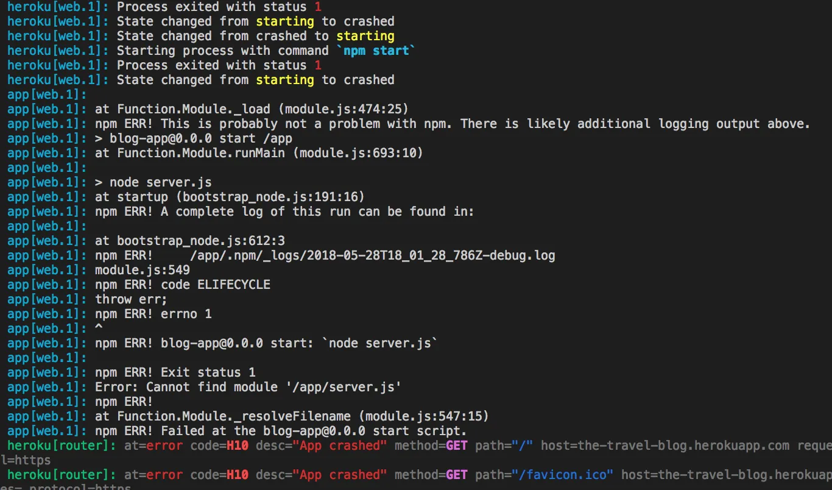The height and width of the screenshot is (490, 832).
Task: Click the magenta GET on favicon.ico line
Action: (x=456, y=475)
